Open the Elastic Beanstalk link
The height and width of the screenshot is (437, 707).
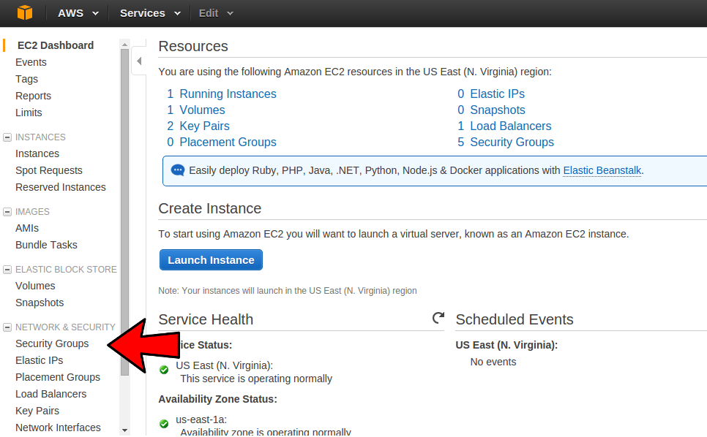click(602, 170)
